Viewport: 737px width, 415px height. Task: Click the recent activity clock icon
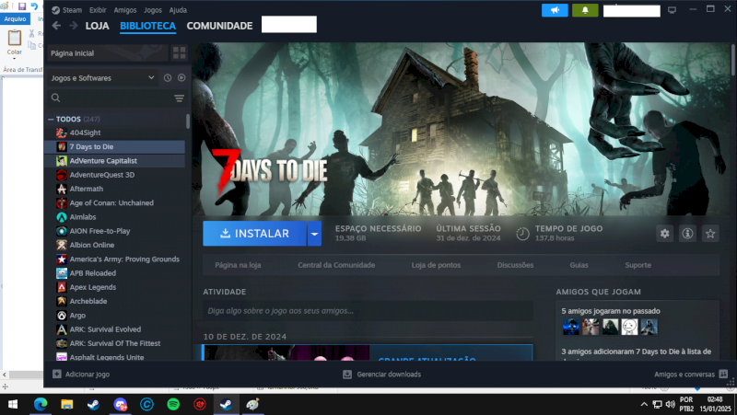(x=168, y=78)
